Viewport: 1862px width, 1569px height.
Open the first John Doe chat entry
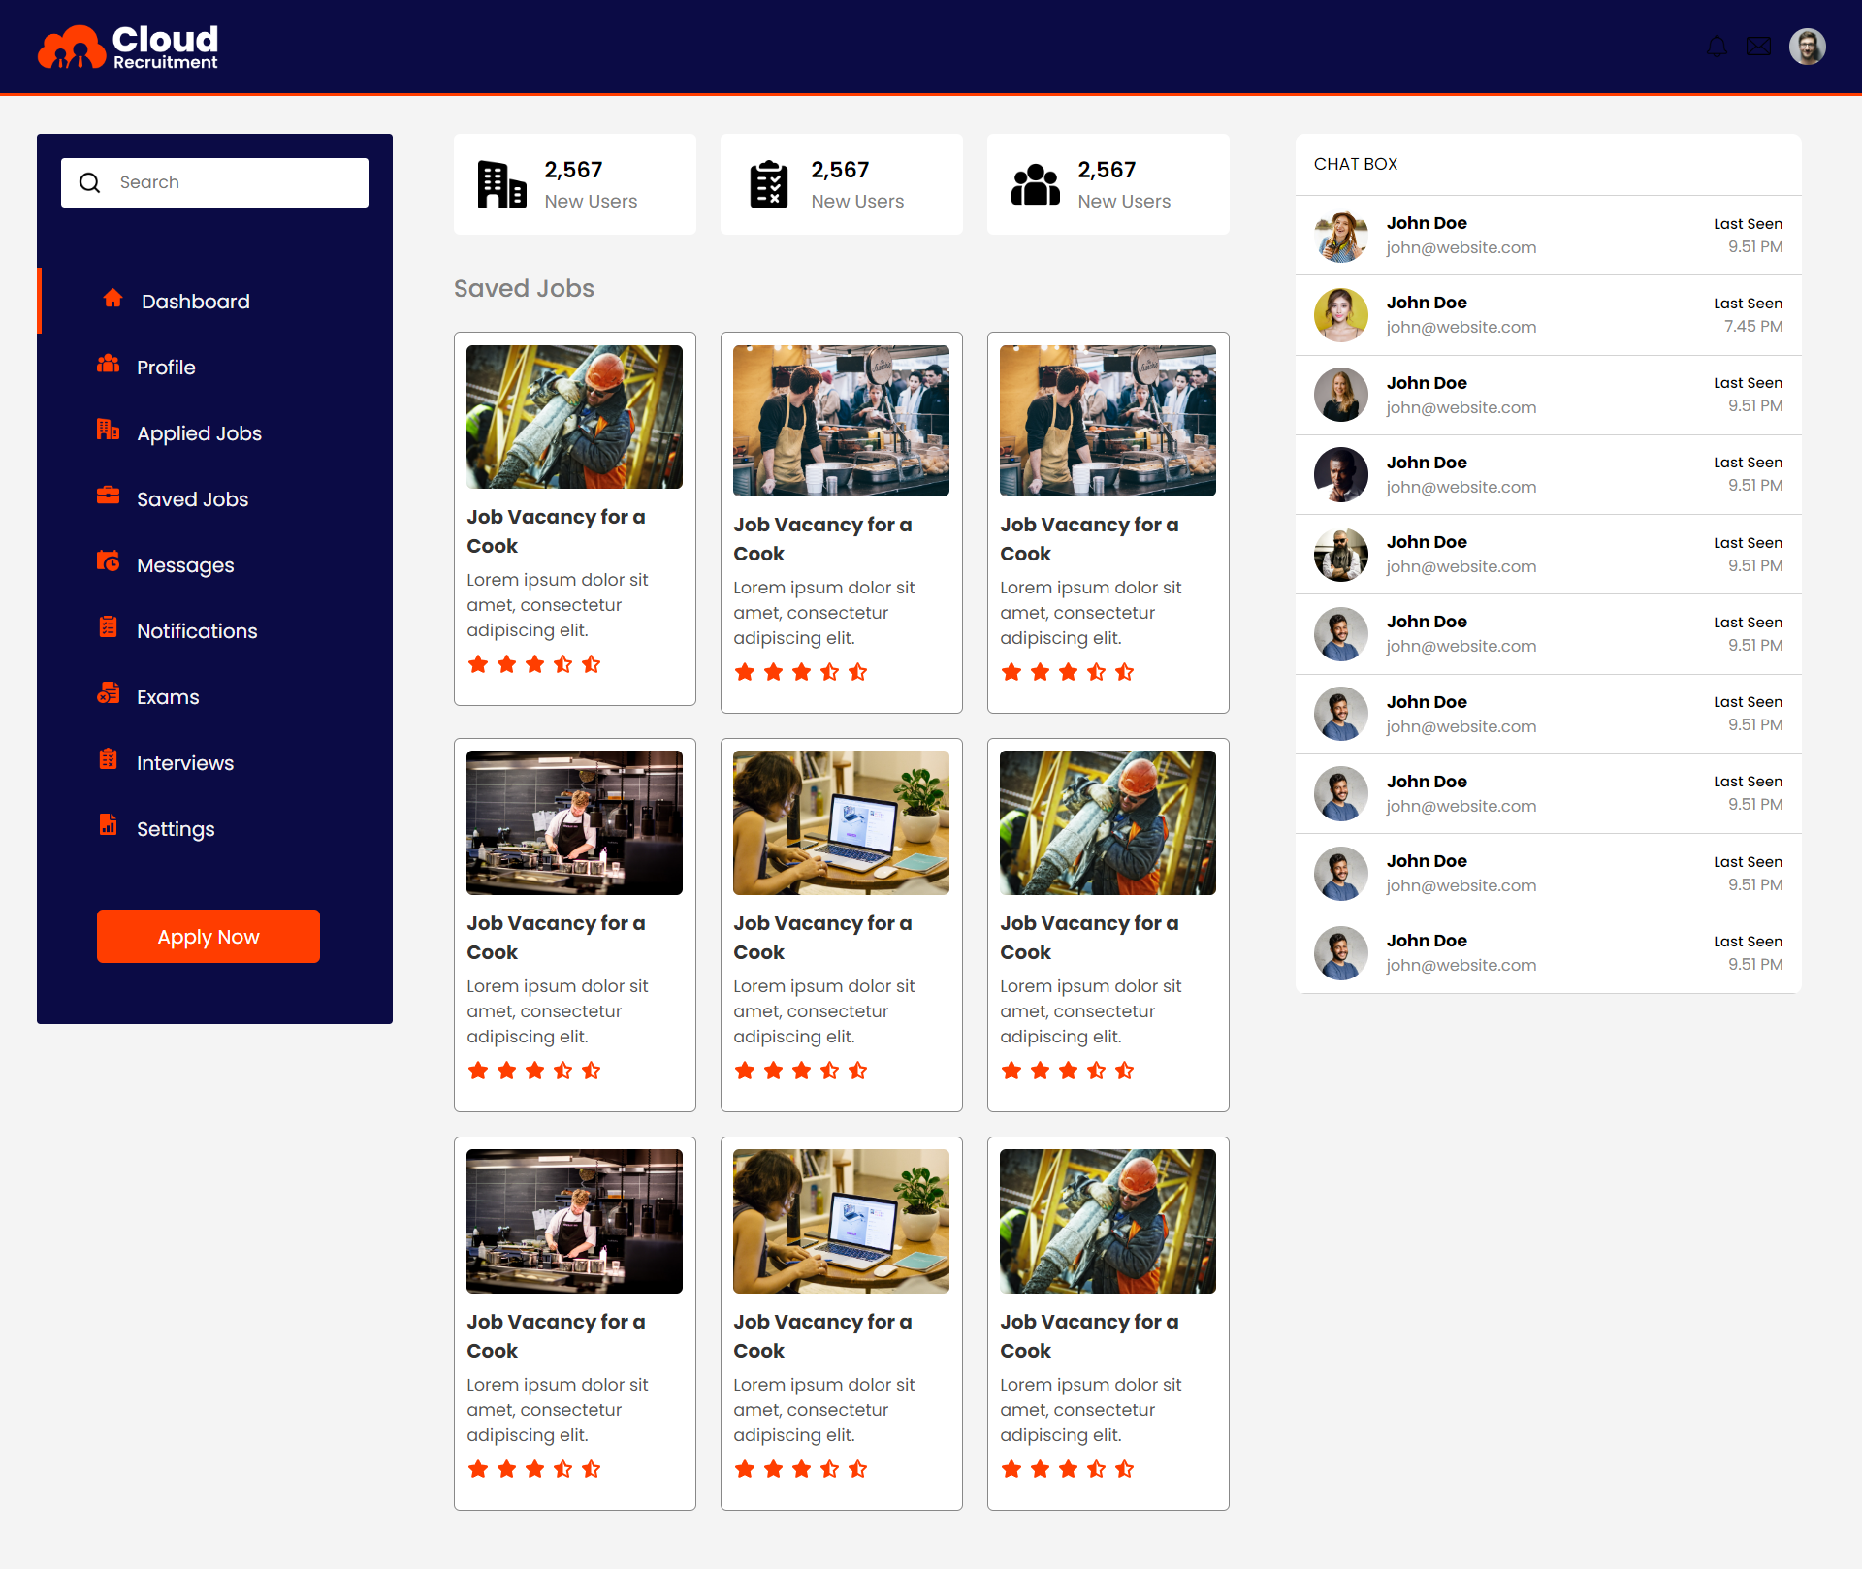click(1548, 235)
